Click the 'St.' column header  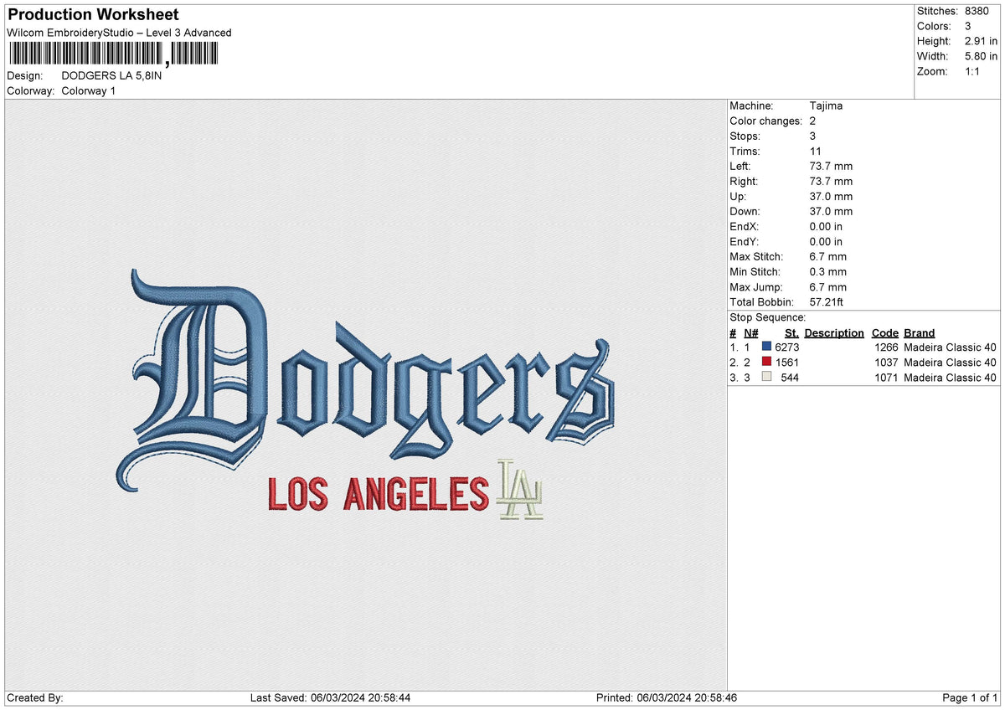(x=791, y=332)
